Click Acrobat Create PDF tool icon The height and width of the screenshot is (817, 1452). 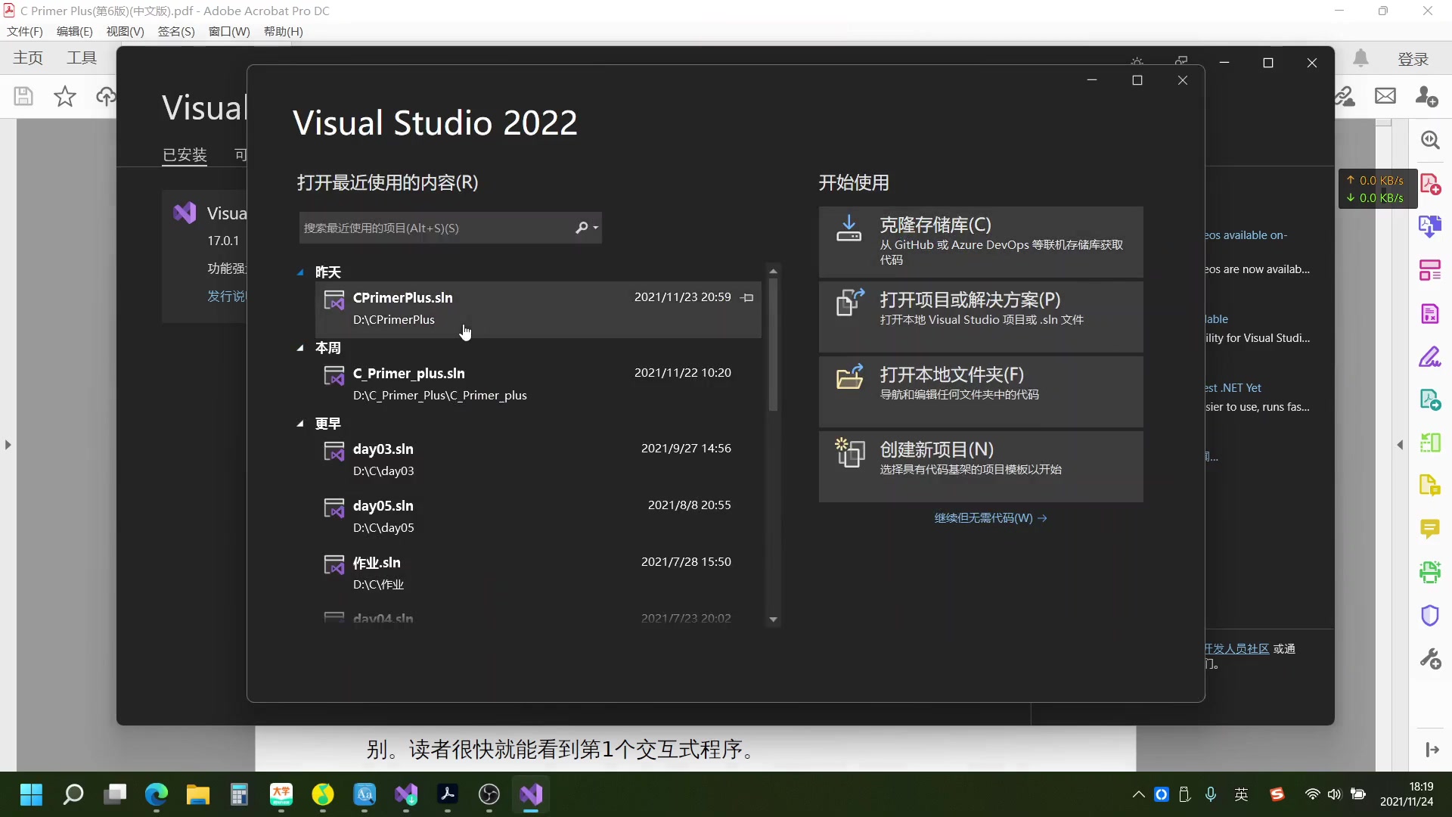click(1430, 184)
